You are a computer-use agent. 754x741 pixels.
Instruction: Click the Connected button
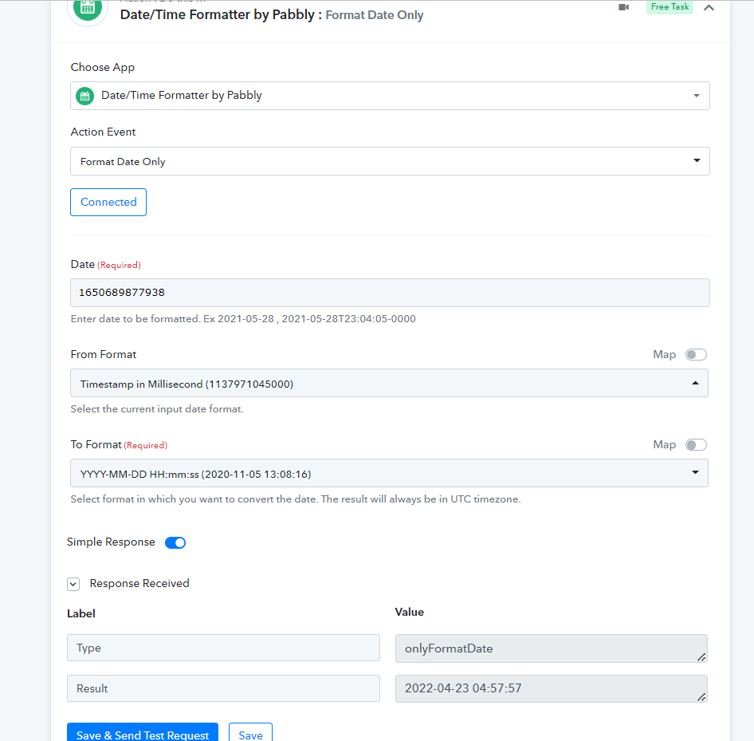click(108, 202)
